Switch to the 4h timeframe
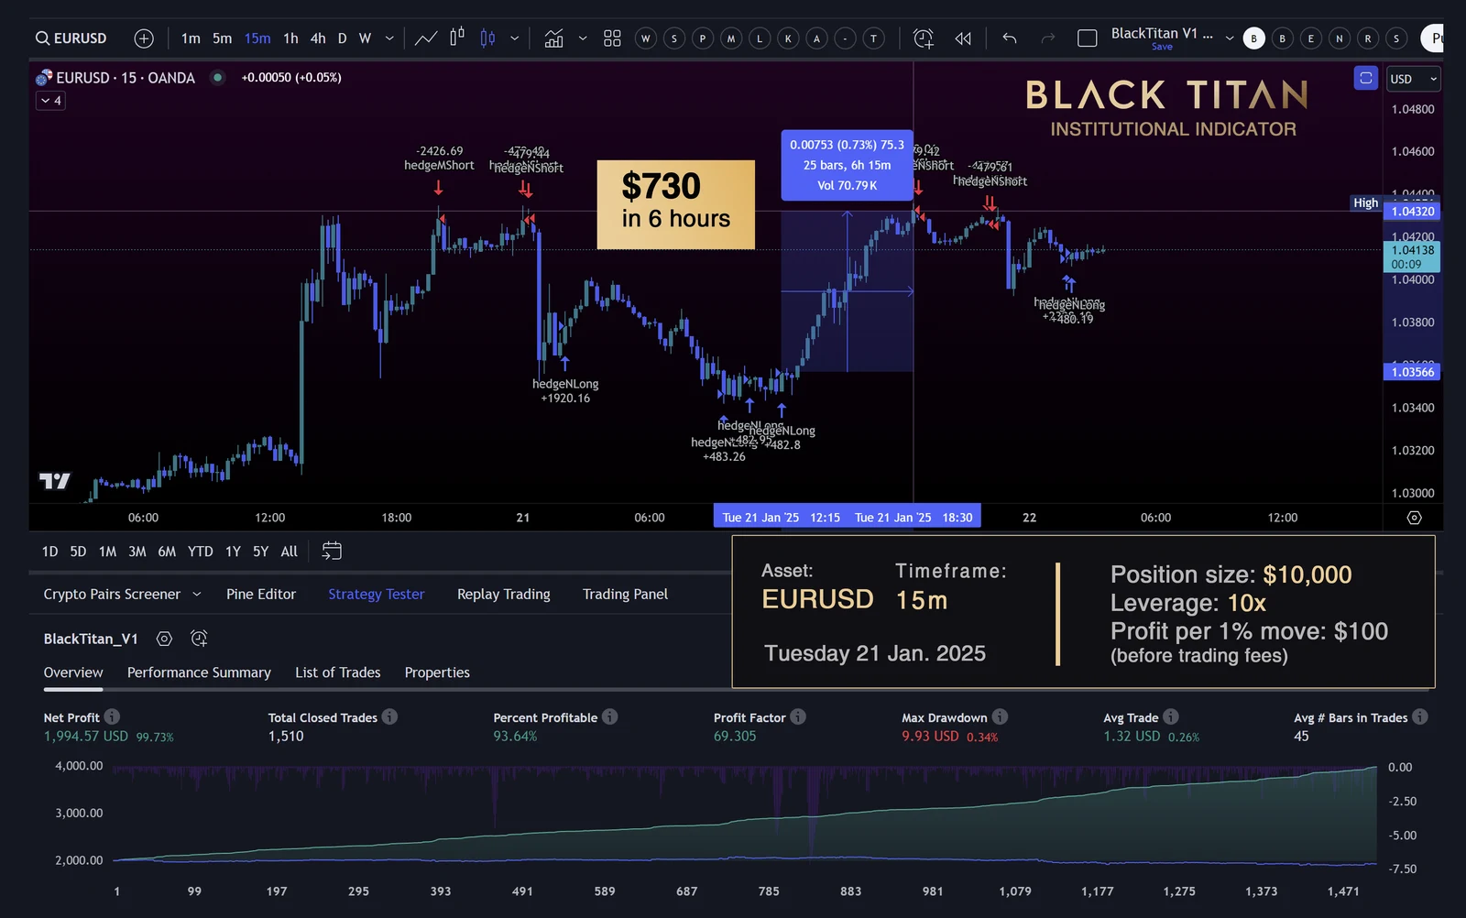 pyautogui.click(x=318, y=38)
